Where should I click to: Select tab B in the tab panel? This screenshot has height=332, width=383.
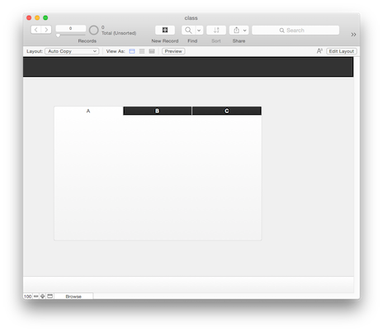point(158,111)
